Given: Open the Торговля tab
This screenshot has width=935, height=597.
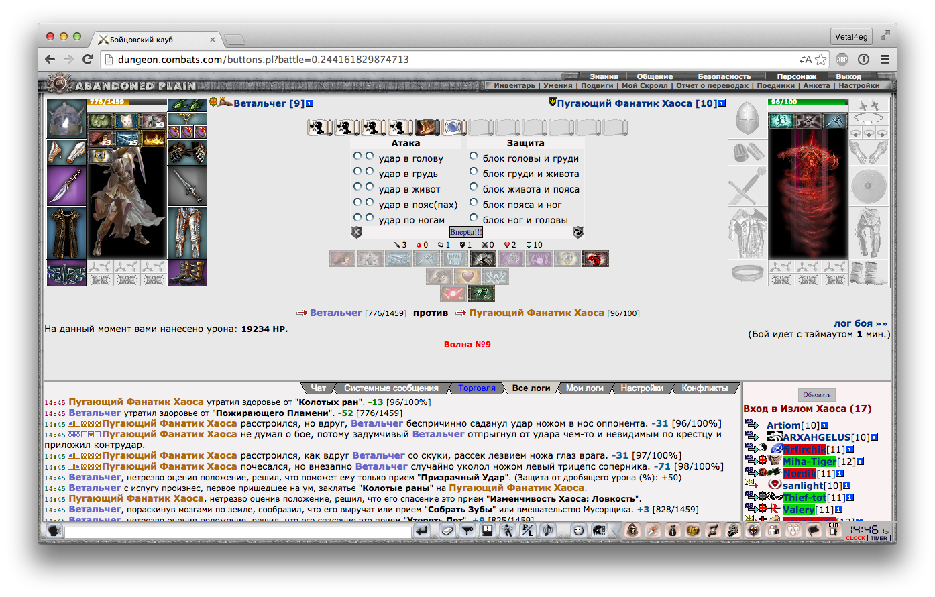Looking at the screenshot, I should click(477, 388).
